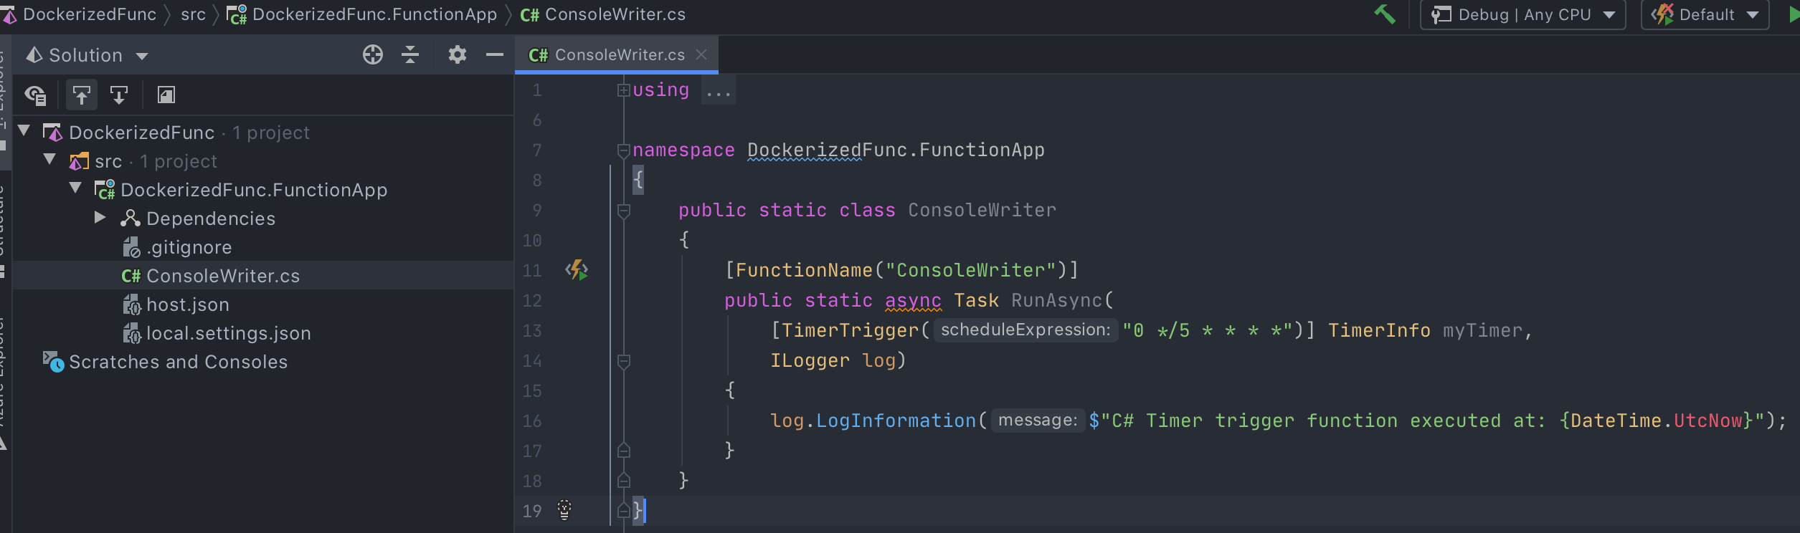Hide the Solution panel with minimize icon

click(x=495, y=54)
